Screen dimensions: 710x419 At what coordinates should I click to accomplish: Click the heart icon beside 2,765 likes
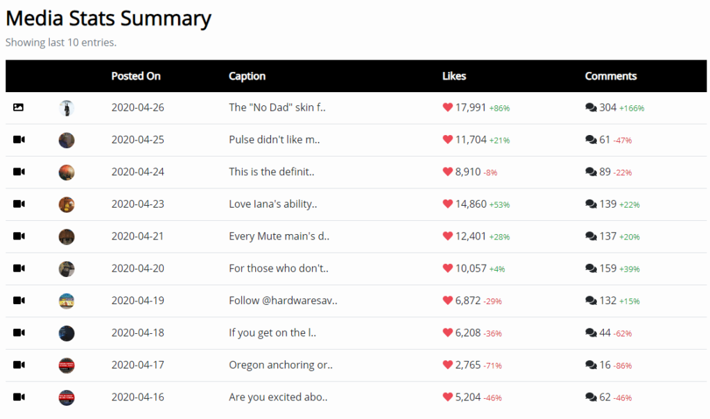(x=447, y=365)
